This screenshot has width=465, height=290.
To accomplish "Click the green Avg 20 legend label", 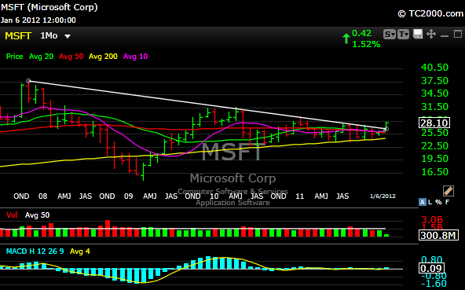I will pyautogui.click(x=41, y=57).
